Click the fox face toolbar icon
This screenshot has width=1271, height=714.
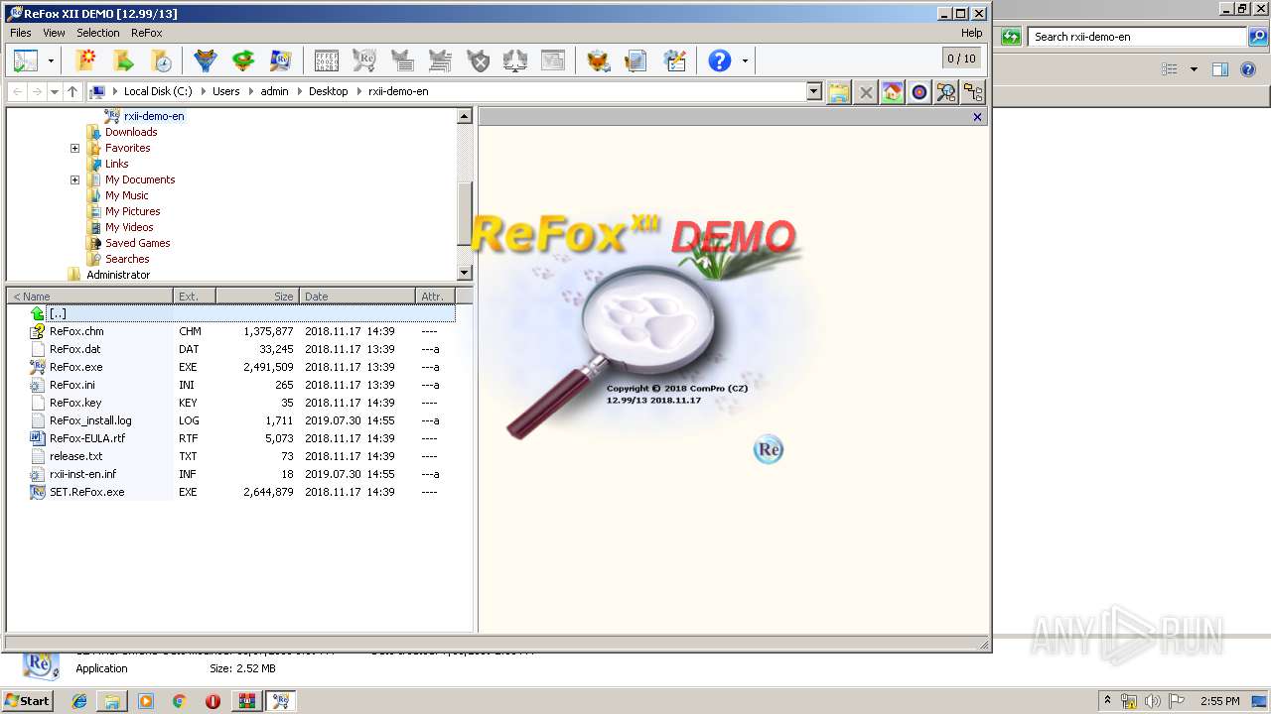pyautogui.click(x=598, y=60)
